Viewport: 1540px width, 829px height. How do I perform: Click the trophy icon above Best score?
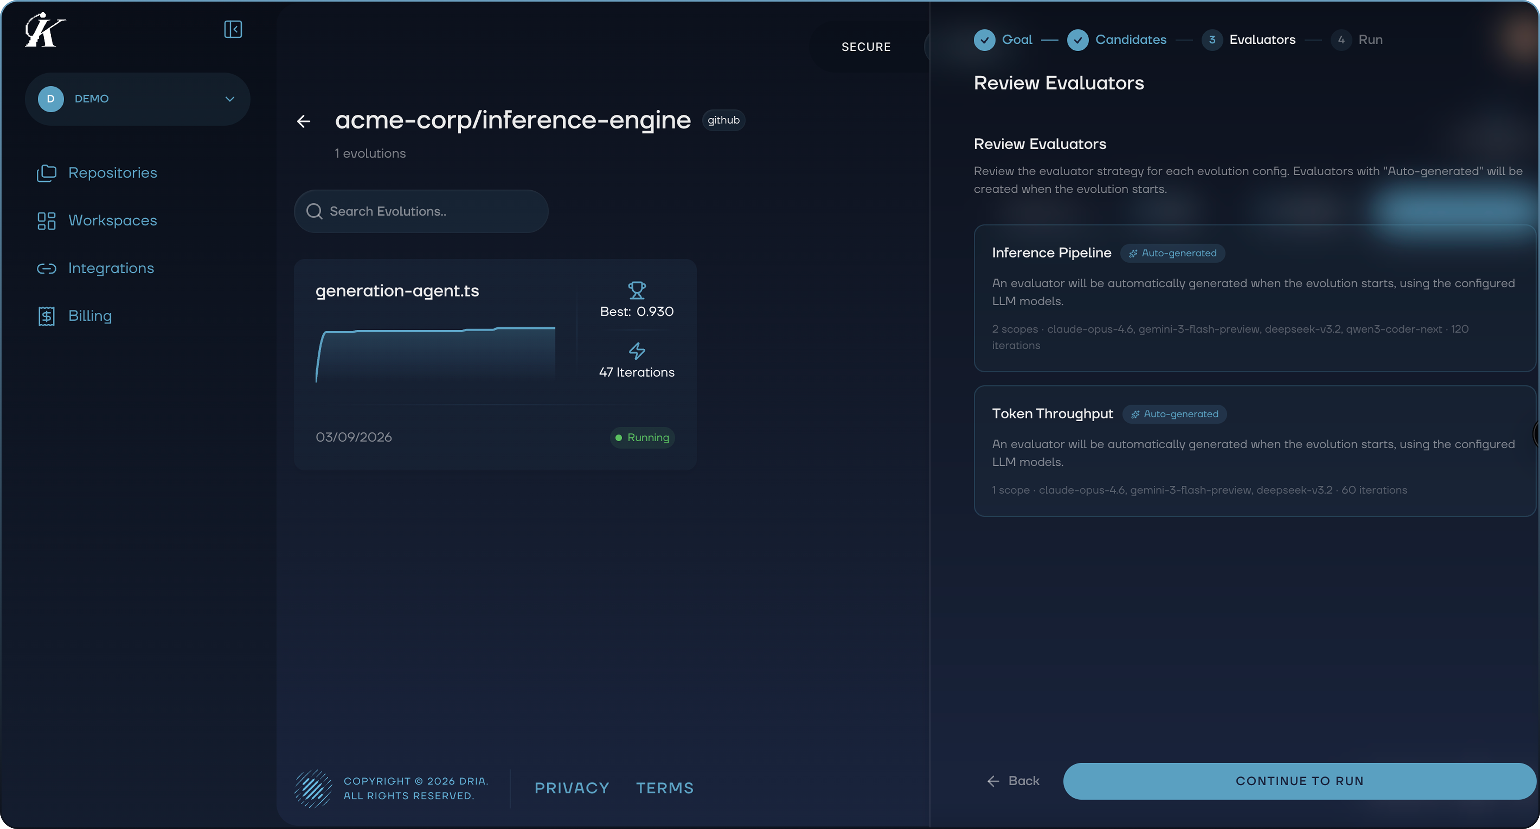point(637,290)
